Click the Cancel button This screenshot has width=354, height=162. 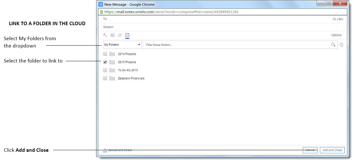[x=310, y=150]
